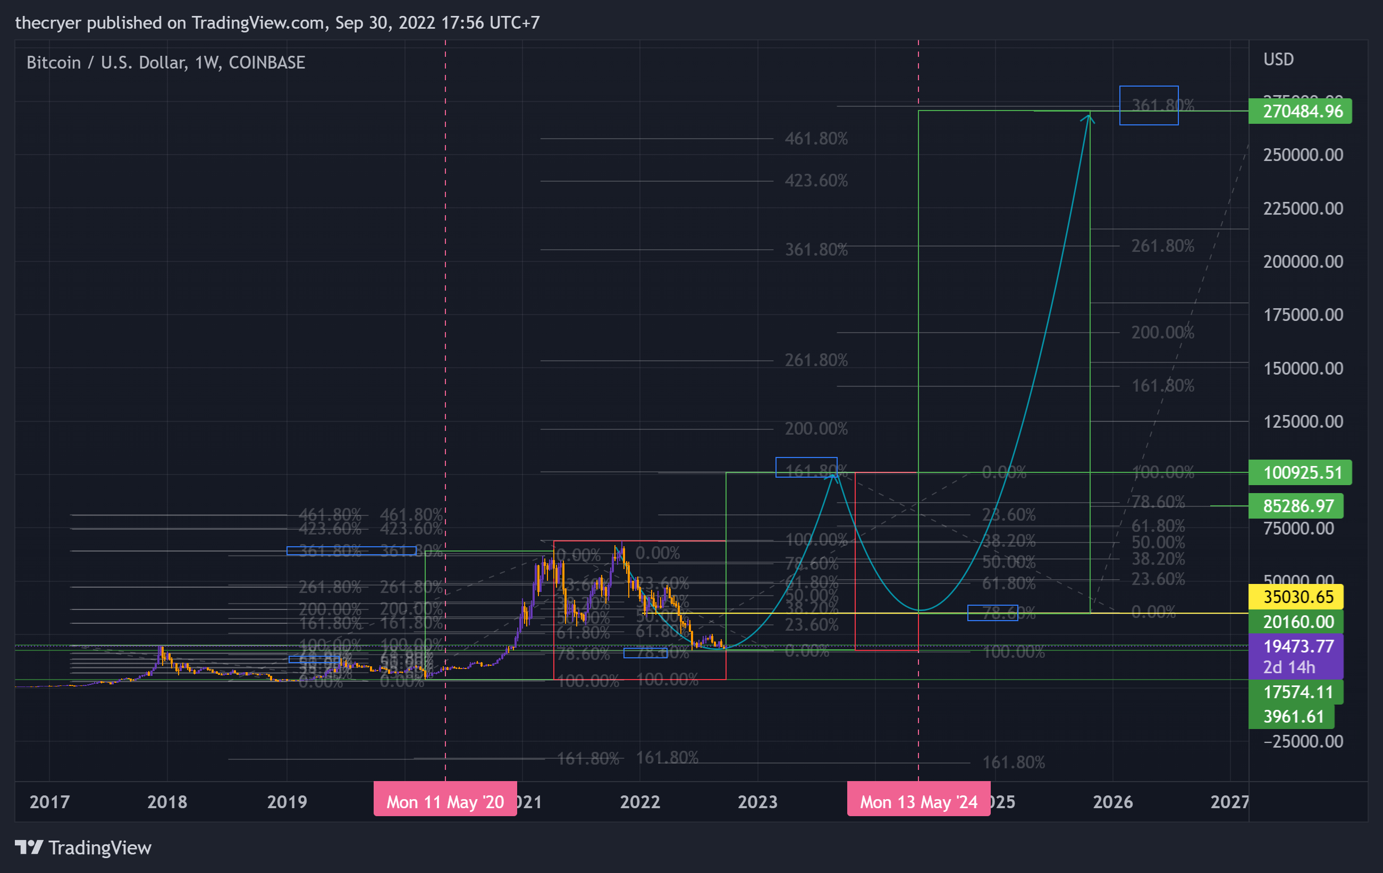This screenshot has height=873, width=1383.
Task: Click the pink 'Mon 11 May '20' date marker
Action: (x=445, y=799)
